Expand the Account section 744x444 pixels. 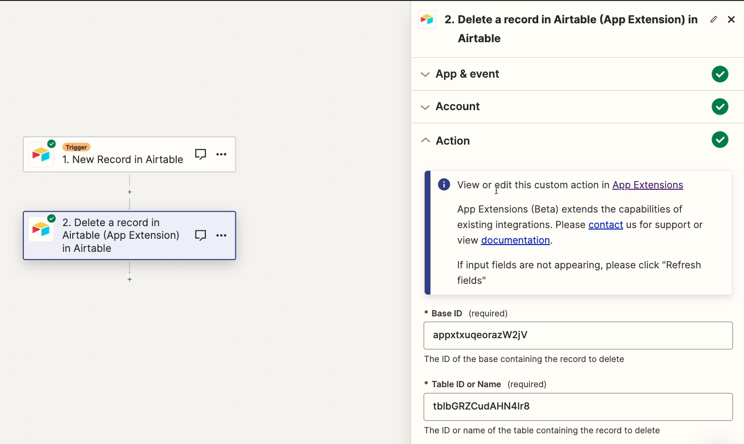click(x=578, y=107)
